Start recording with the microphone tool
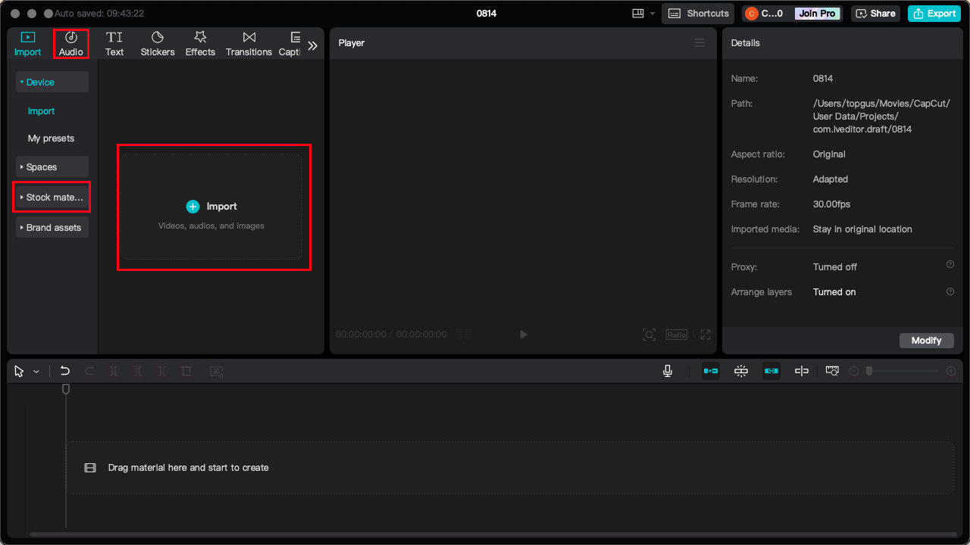This screenshot has height=545, width=970. coord(668,371)
